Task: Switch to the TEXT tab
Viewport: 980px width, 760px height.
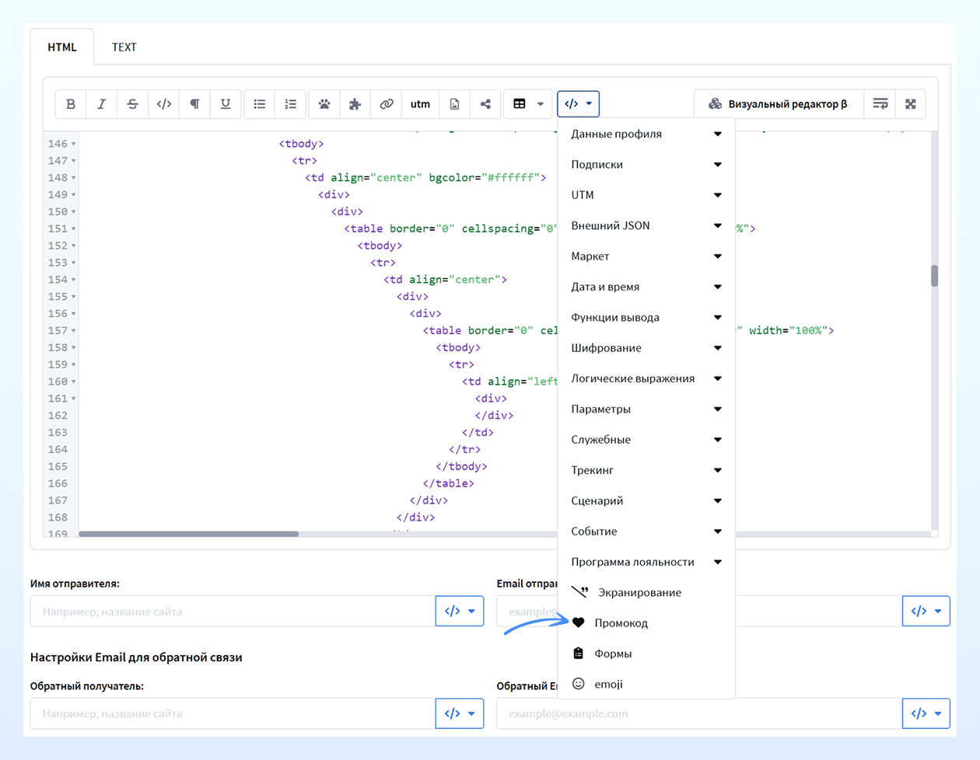Action: 124,47
